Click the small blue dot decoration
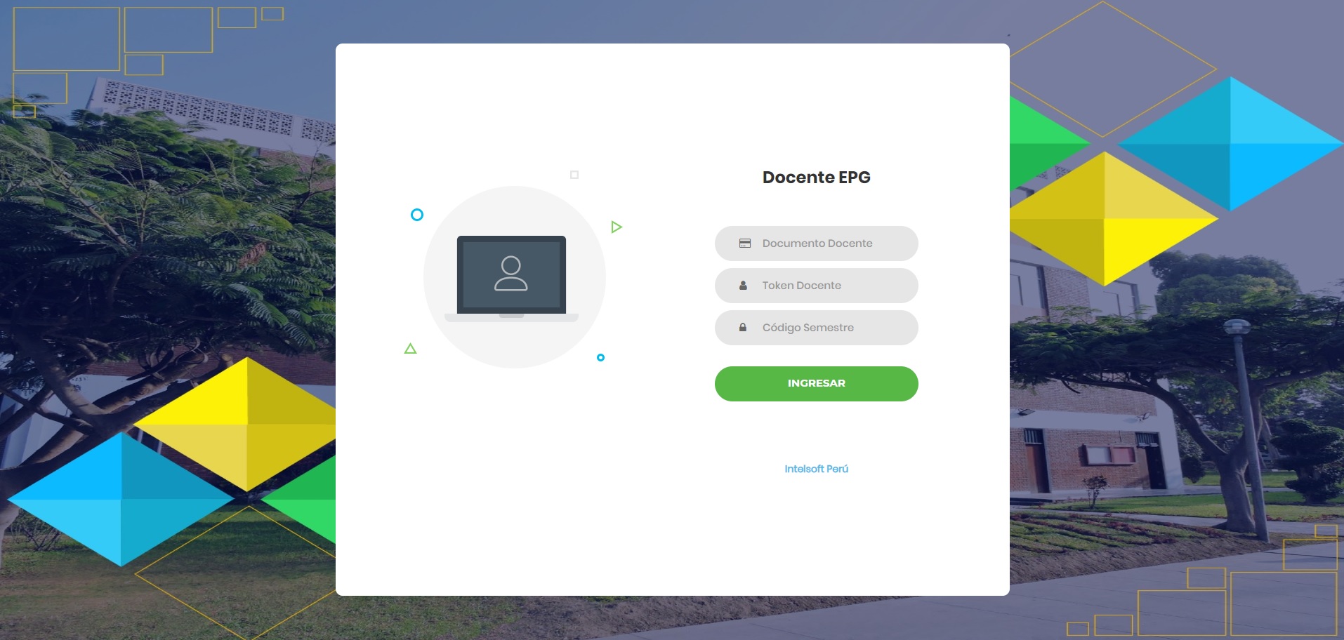Viewport: 1344px width, 640px height. (600, 358)
